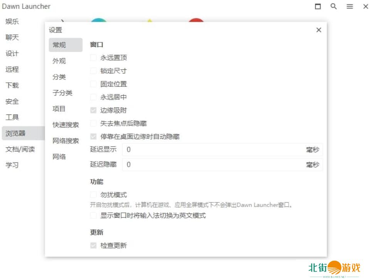Enable 显示窗口时将输入法切换为英文模式 option
373x279 pixels.
pyautogui.click(x=93, y=215)
